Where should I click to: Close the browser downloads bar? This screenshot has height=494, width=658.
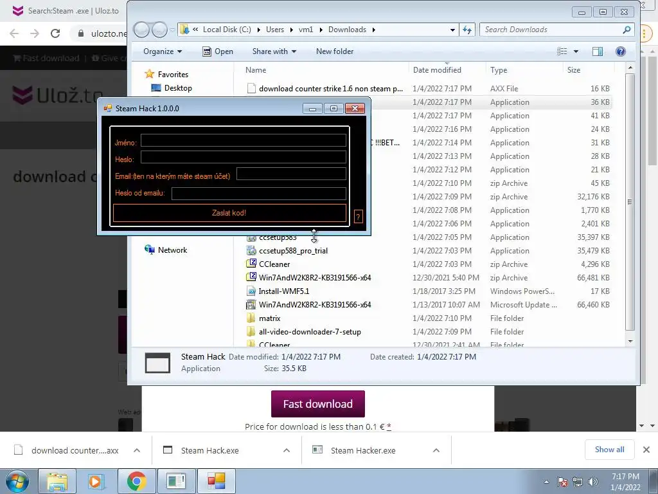point(646,450)
